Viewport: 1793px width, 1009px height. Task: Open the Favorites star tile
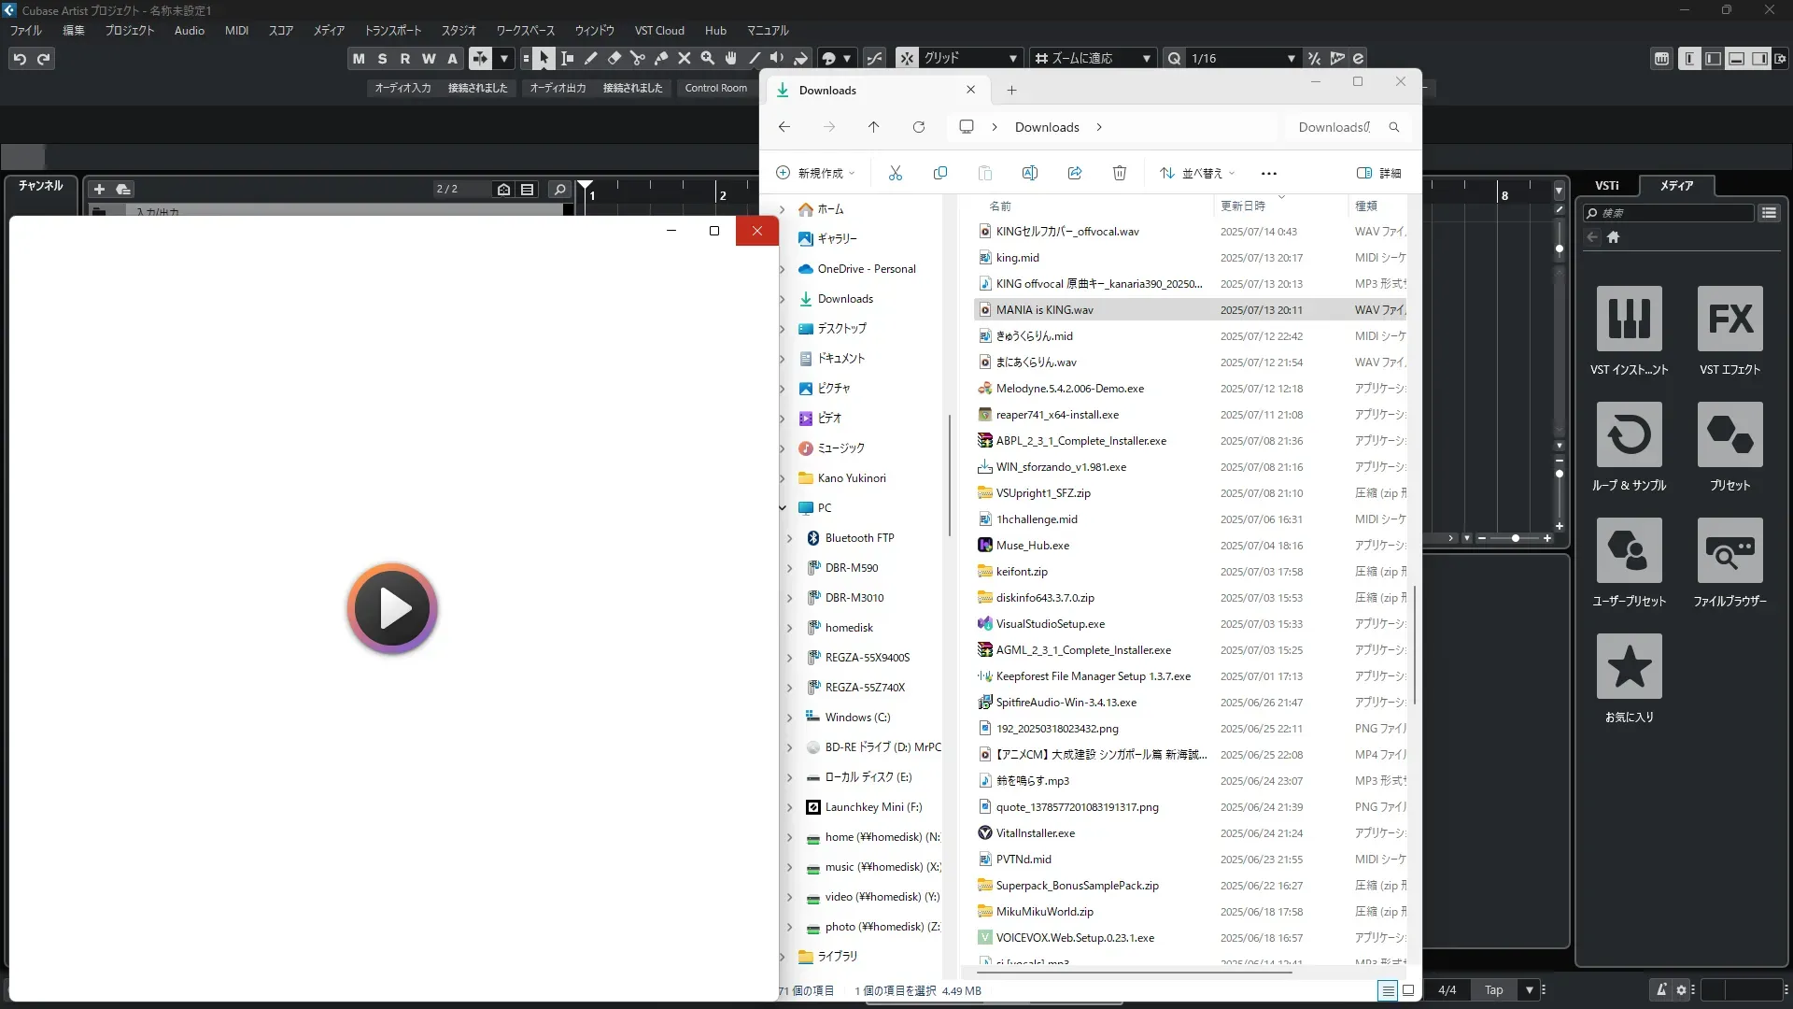1629,666
